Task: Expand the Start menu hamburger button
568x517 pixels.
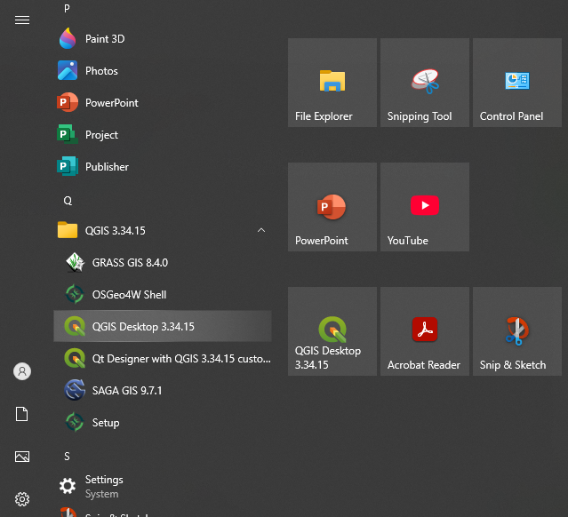Action: click(x=22, y=20)
